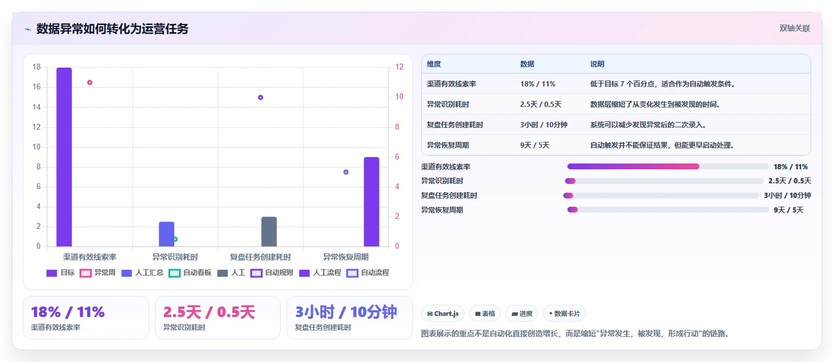Click the 异常恢复周期 progress bar
The height and width of the screenshot is (362, 834).
click(x=668, y=210)
